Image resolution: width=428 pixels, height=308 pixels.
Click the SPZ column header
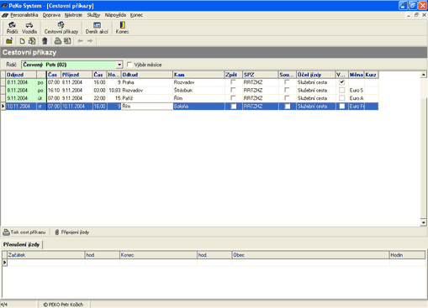coord(261,75)
